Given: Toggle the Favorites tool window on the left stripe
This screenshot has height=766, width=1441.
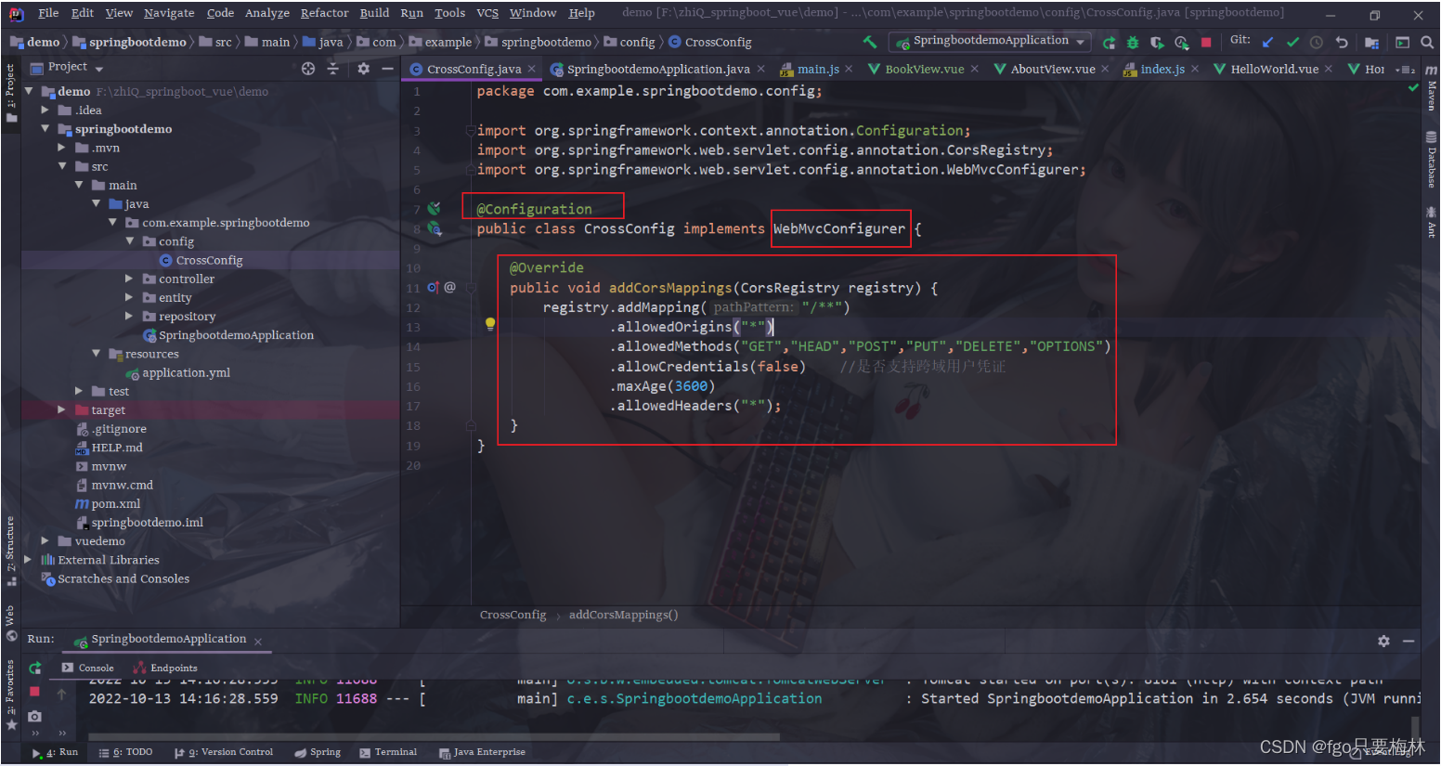Looking at the screenshot, I should [10, 695].
